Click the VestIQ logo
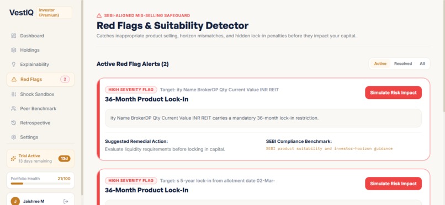Image resolution: width=445 pixels, height=205 pixels. click(22, 13)
